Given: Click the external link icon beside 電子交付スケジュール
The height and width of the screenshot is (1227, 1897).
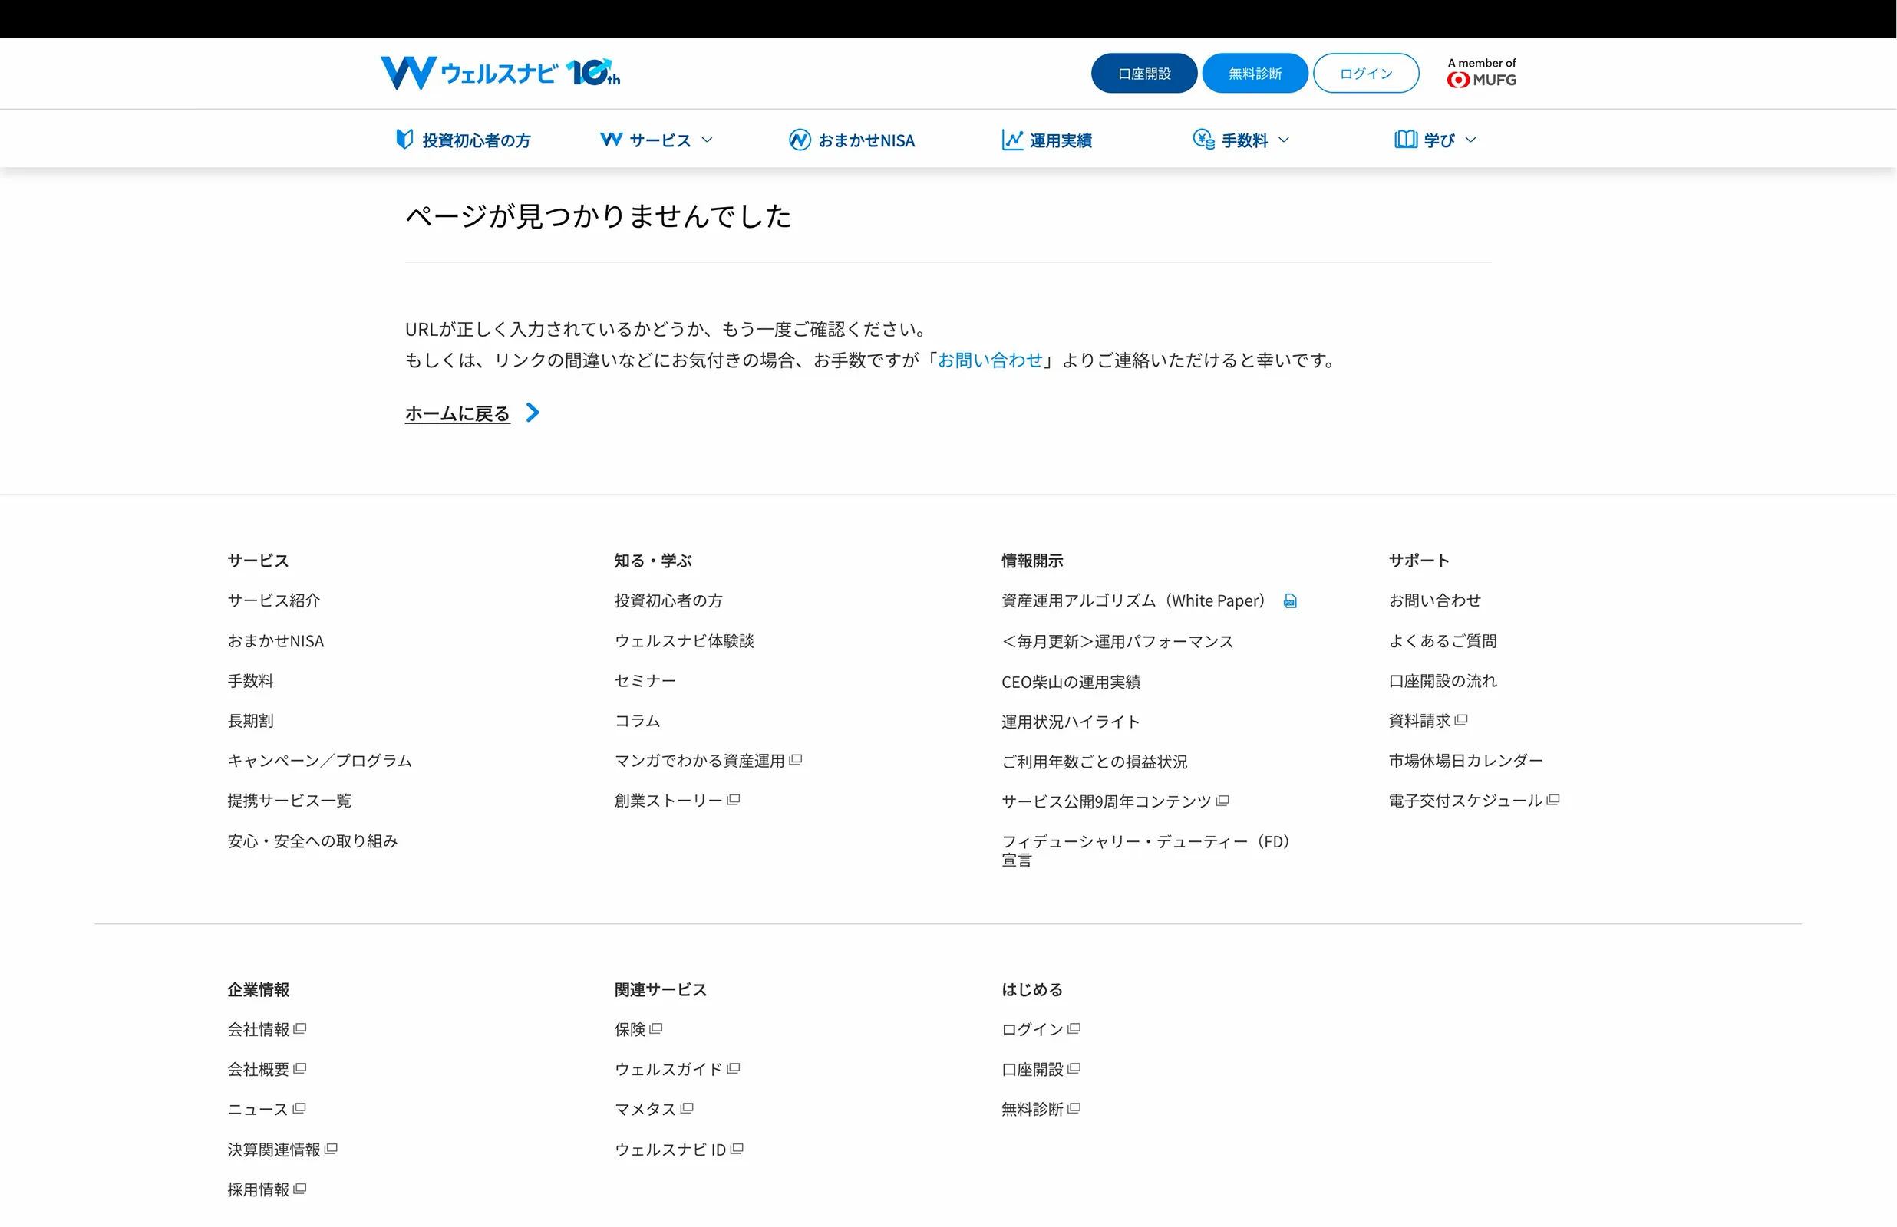Looking at the screenshot, I should (1552, 800).
